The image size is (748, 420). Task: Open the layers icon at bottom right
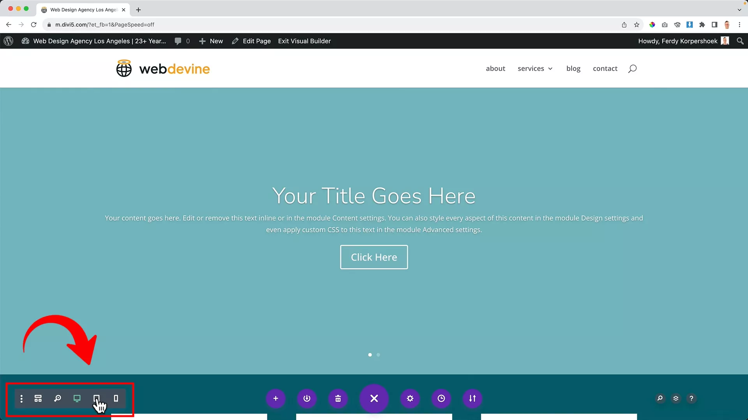click(676, 398)
